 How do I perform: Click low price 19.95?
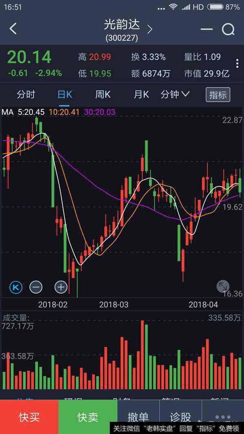click(x=100, y=74)
